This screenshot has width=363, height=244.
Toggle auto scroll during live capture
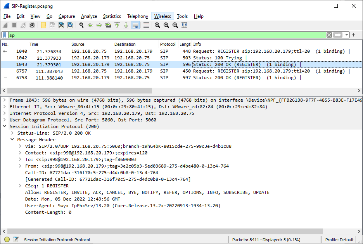pyautogui.click(x=135, y=25)
